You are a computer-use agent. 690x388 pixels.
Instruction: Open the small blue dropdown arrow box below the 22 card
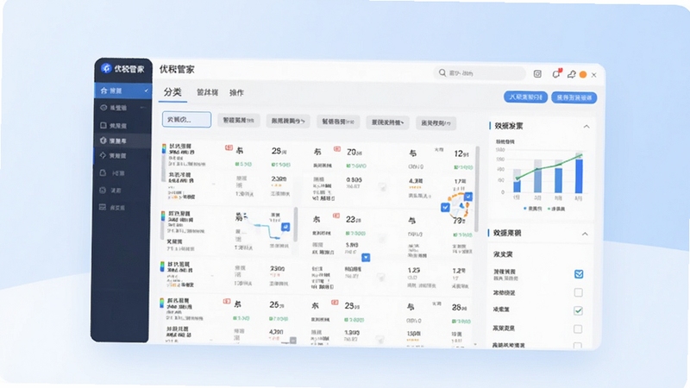pos(366,257)
